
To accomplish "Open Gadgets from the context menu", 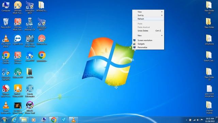I will coord(148,44).
